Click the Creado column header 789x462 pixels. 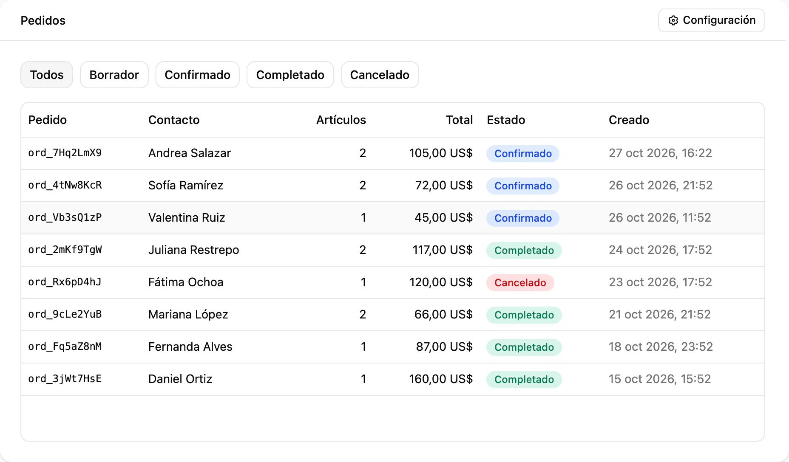coord(629,120)
